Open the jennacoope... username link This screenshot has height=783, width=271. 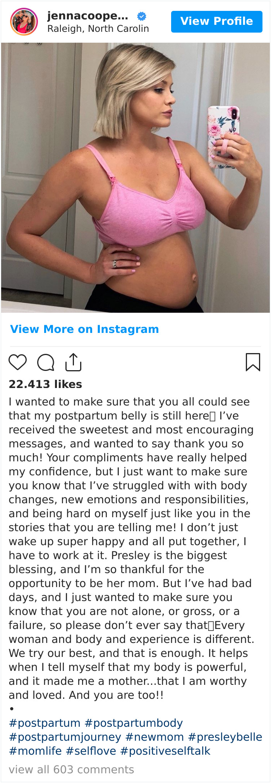pos(88,16)
